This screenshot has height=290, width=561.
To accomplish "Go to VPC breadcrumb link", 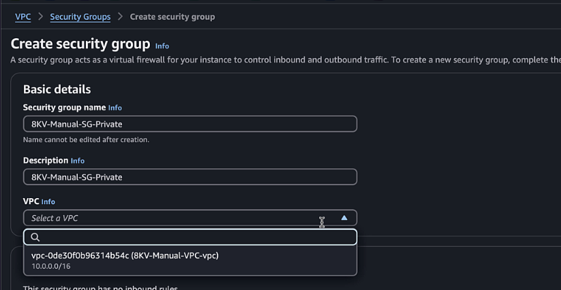I will 23,17.
